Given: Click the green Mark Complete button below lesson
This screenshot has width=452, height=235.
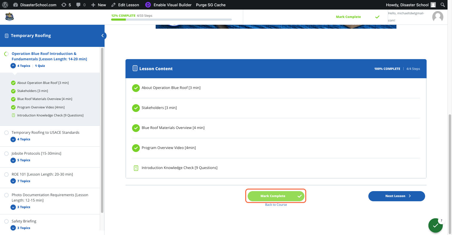Looking at the screenshot, I should [x=276, y=196].
